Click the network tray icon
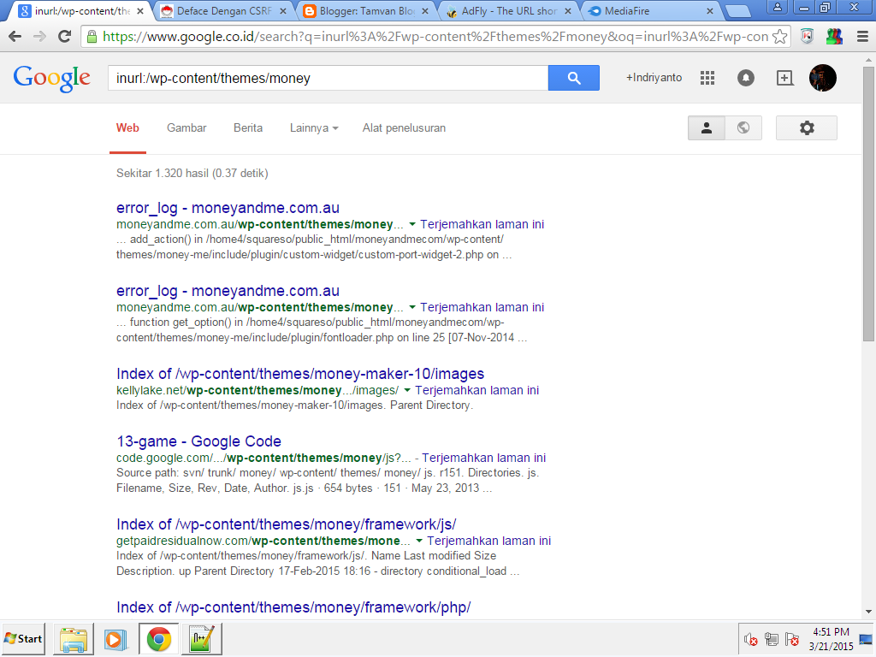Viewport: 876px width, 657px height. [x=772, y=639]
